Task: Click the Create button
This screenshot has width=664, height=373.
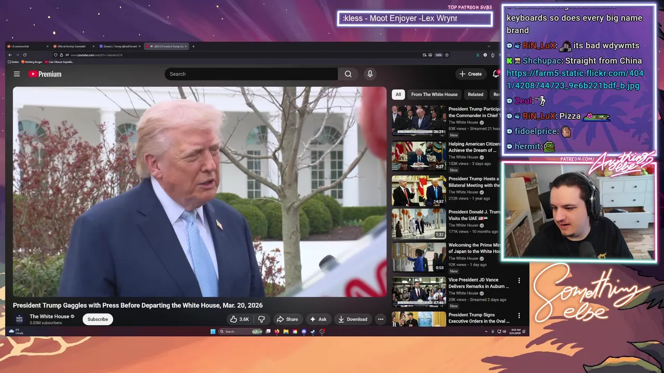Action: coord(471,74)
